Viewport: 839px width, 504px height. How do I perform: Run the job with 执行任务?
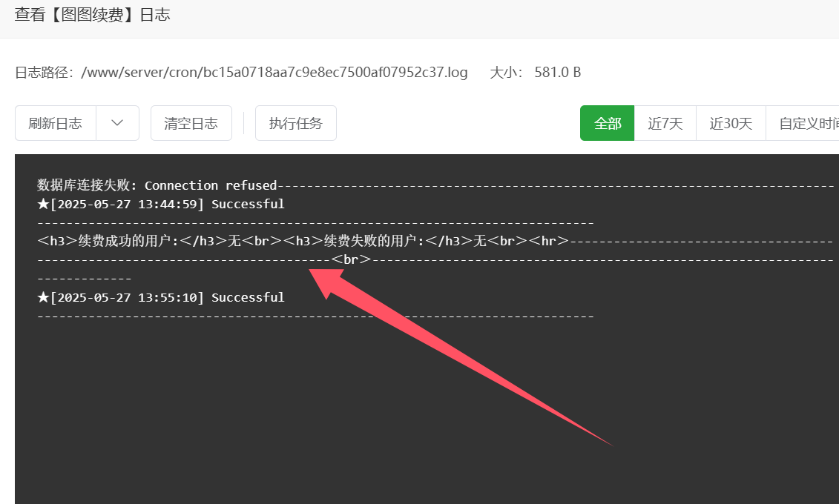point(295,123)
